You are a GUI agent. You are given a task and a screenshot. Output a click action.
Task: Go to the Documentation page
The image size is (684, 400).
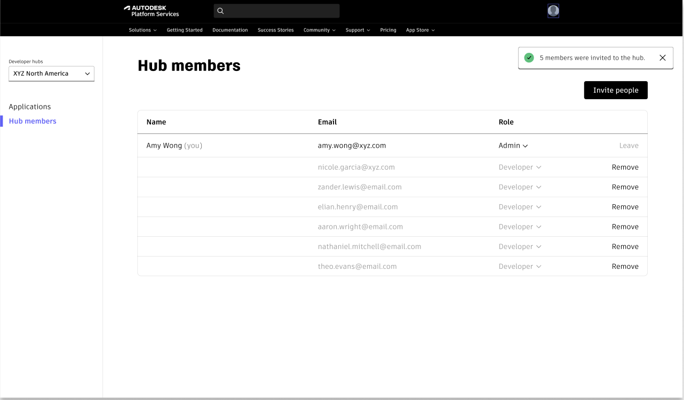[230, 30]
